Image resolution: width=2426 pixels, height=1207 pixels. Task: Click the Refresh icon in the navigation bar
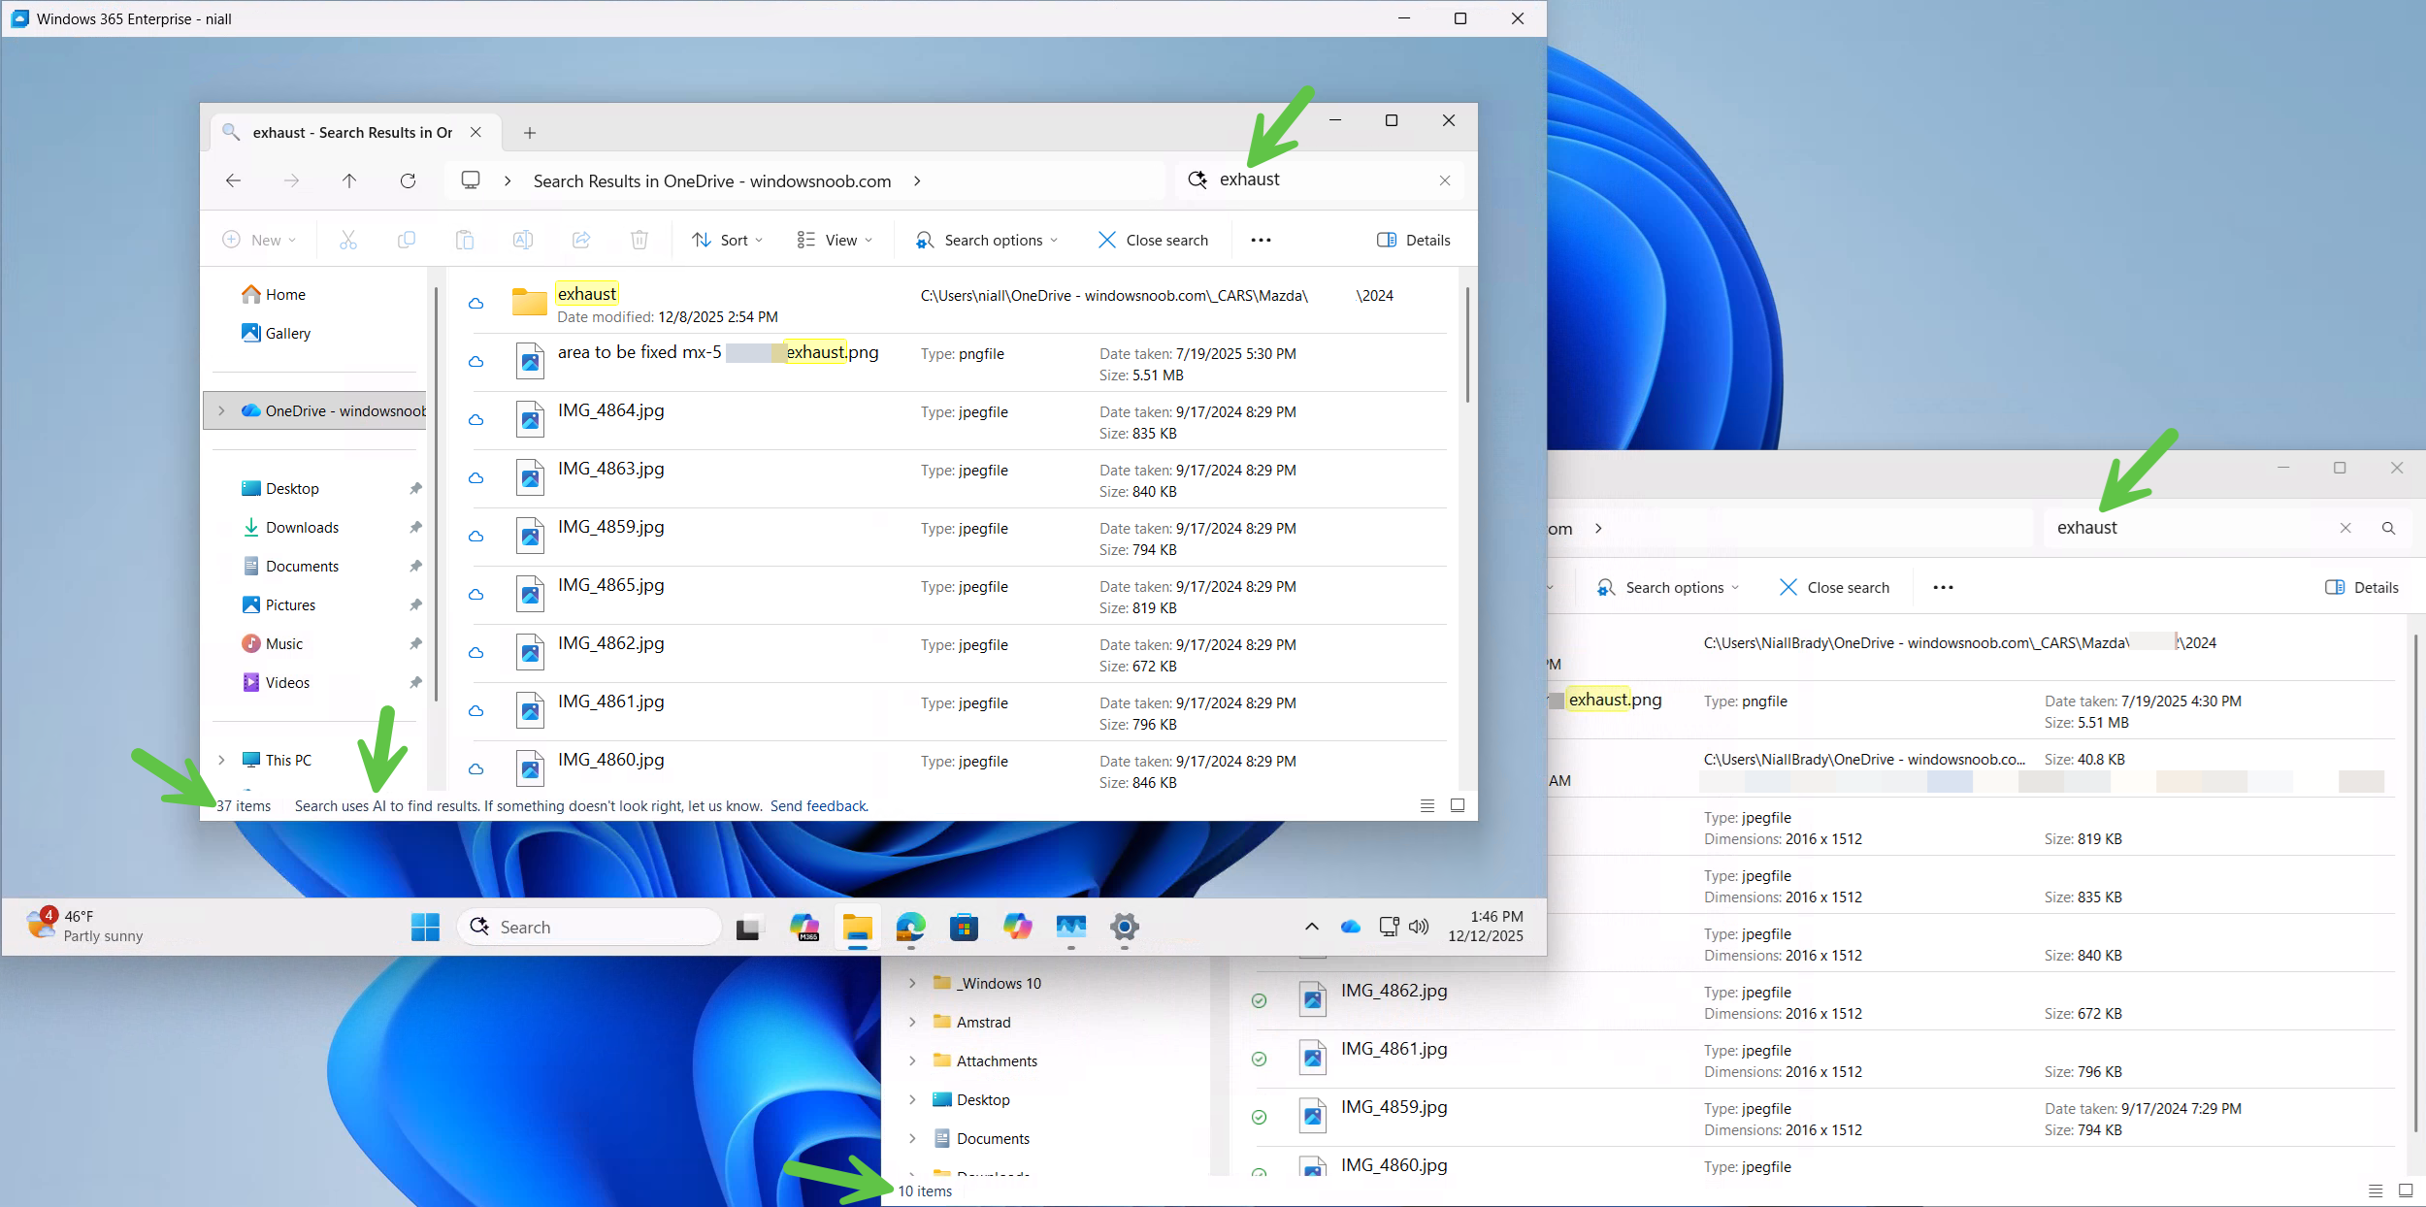pyautogui.click(x=408, y=180)
